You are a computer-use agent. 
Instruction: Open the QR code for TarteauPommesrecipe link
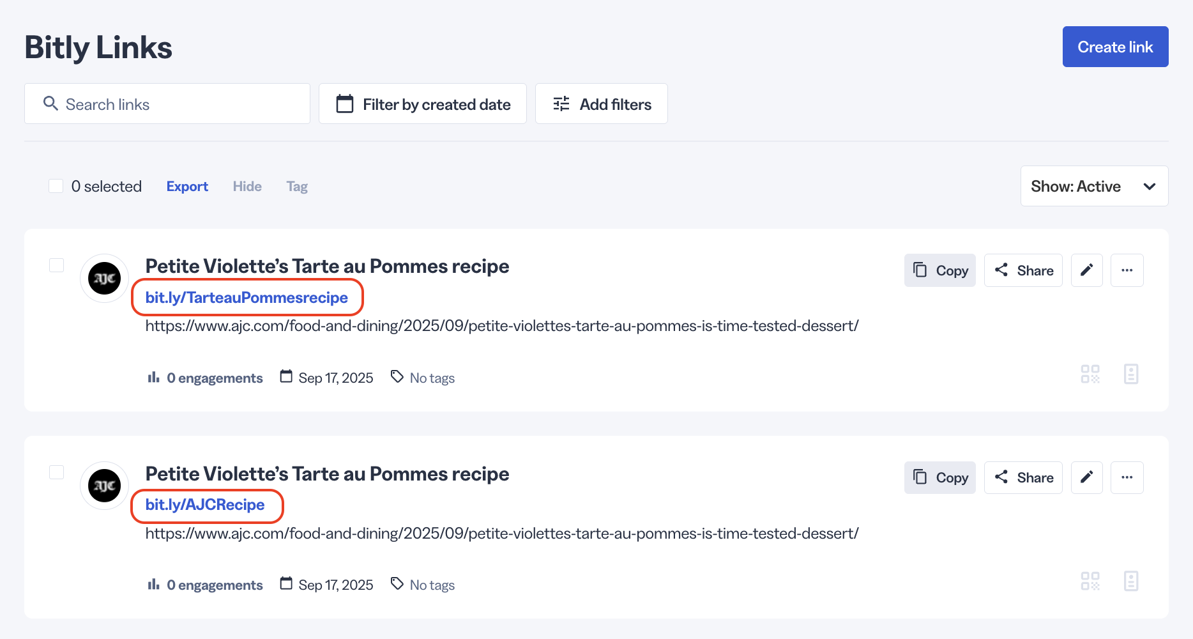click(x=1090, y=374)
